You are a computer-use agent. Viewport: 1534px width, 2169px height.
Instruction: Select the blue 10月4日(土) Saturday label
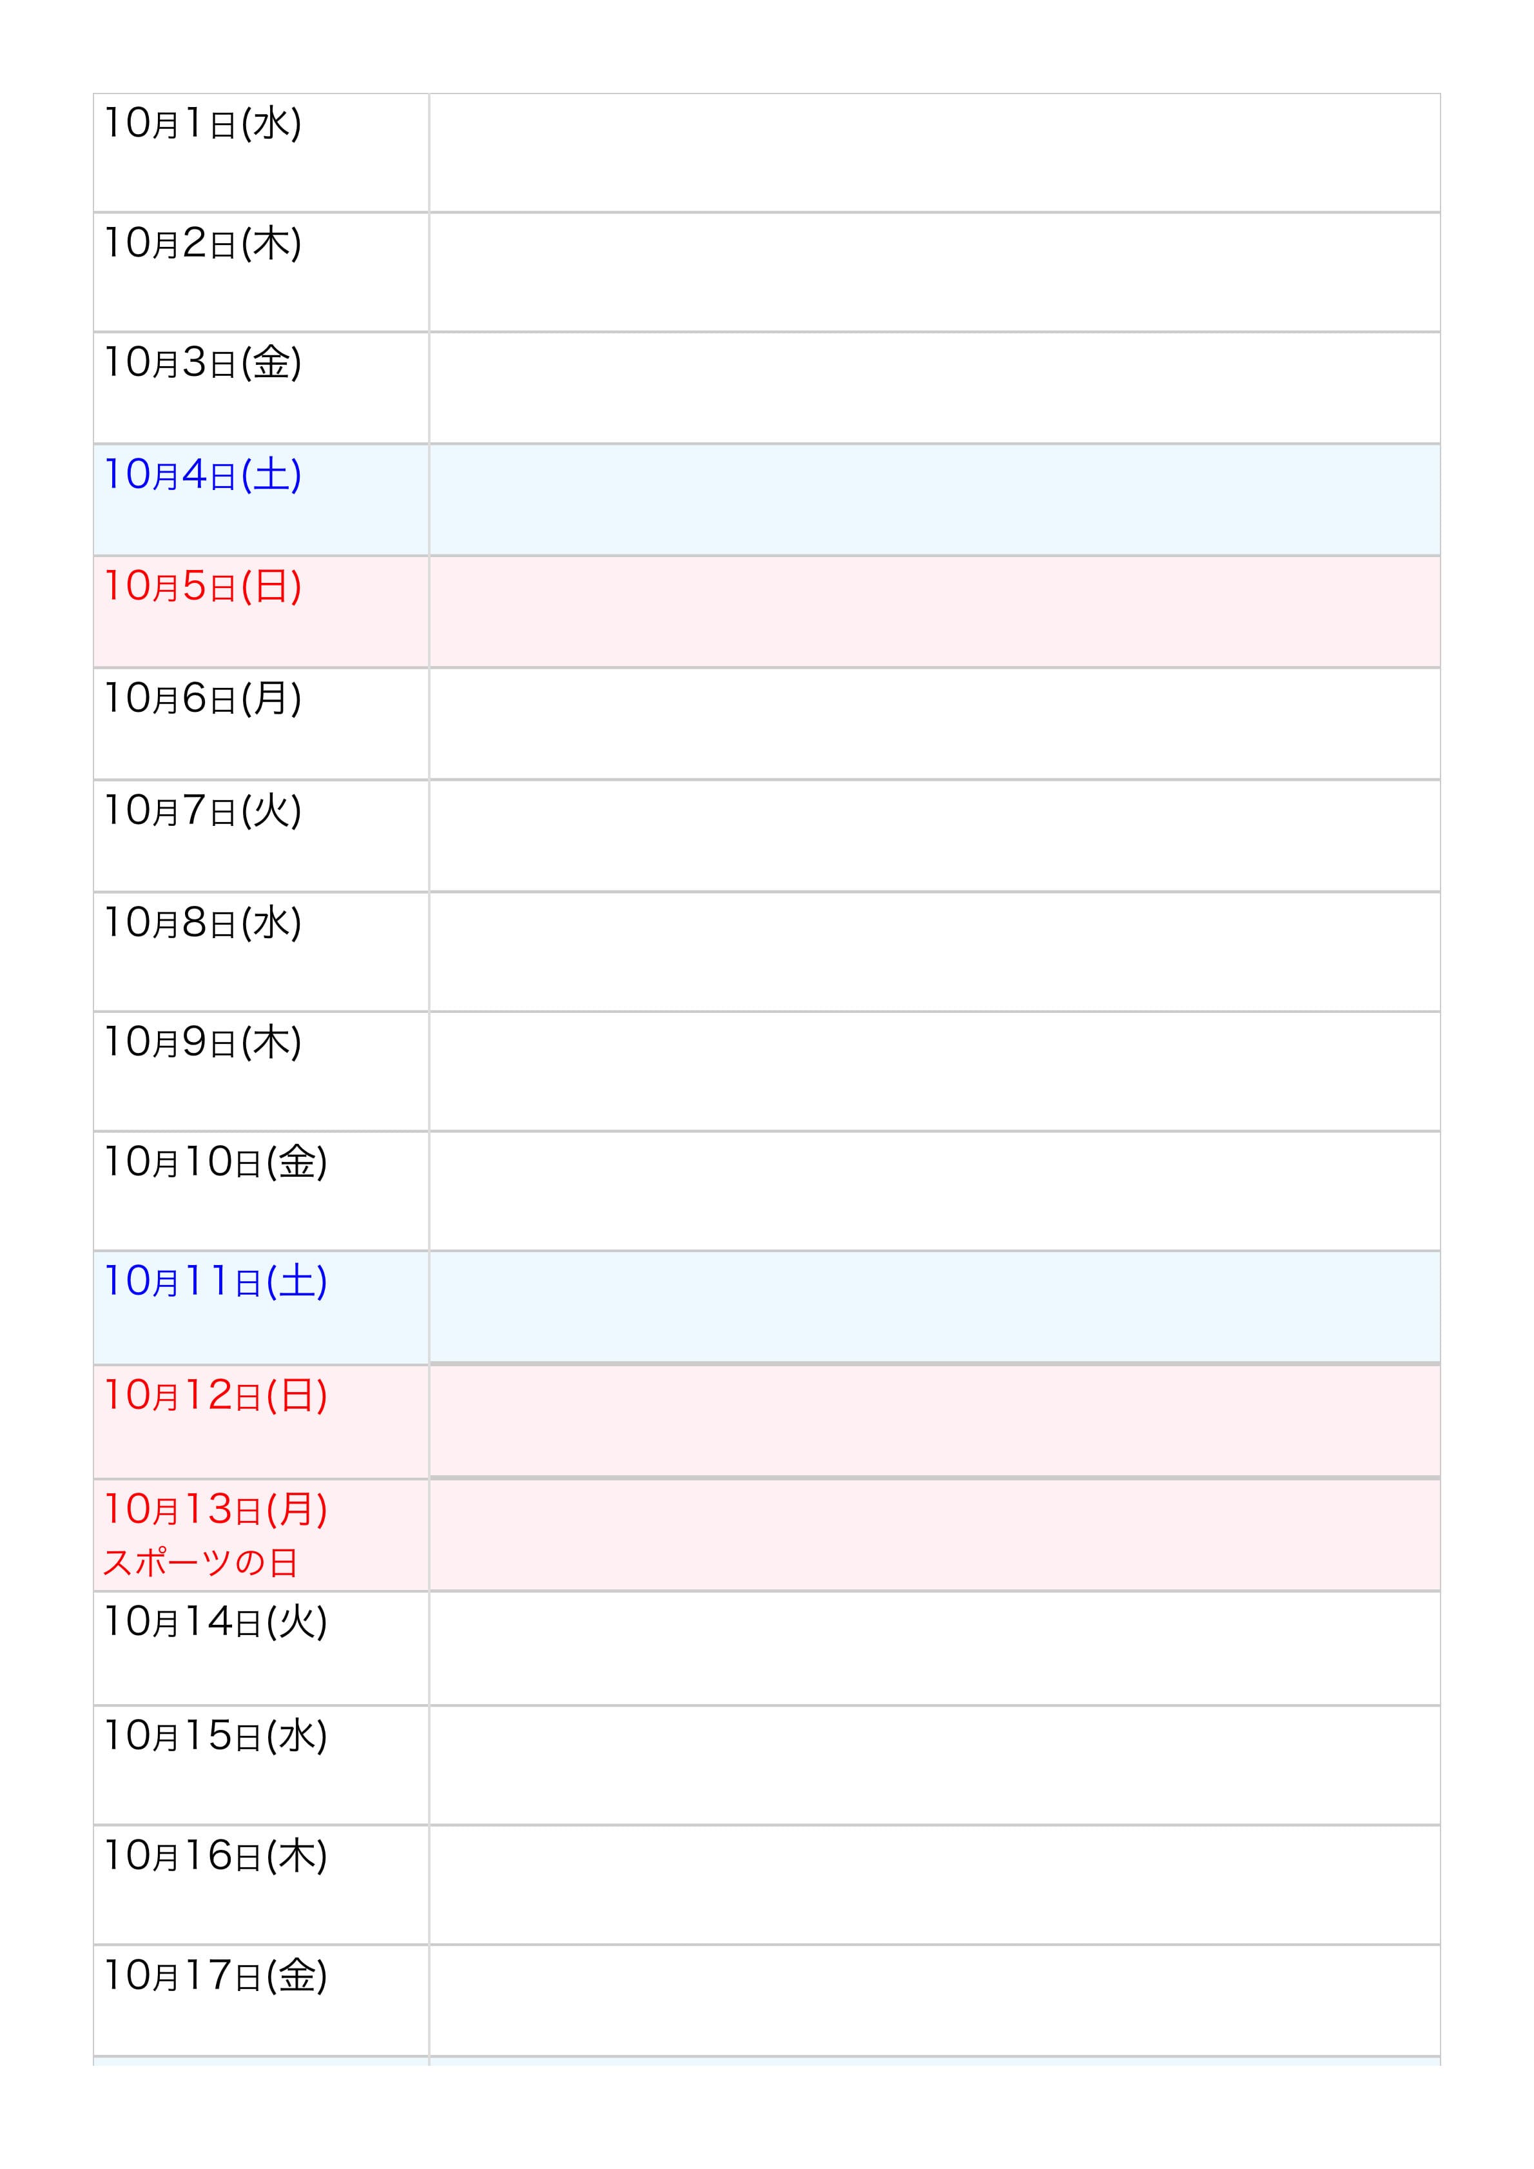coord(202,475)
